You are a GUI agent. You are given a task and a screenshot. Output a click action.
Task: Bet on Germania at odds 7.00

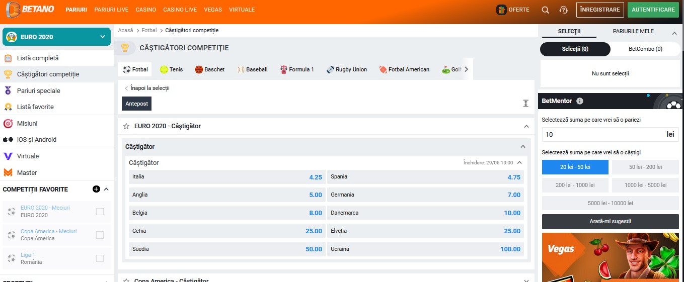click(x=426, y=195)
